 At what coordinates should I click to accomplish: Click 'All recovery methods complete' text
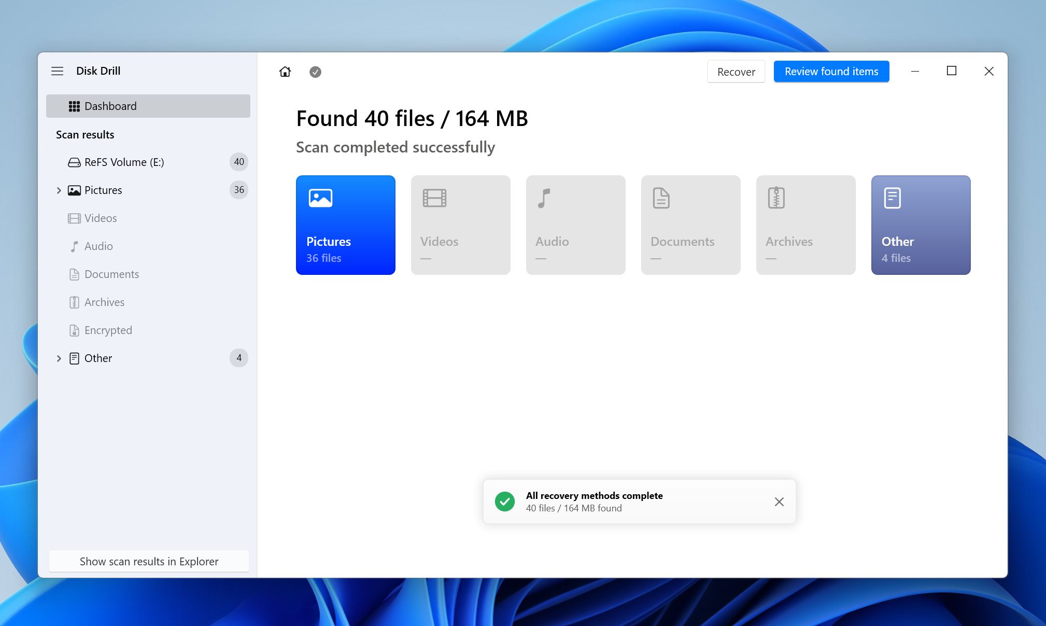[x=595, y=495]
